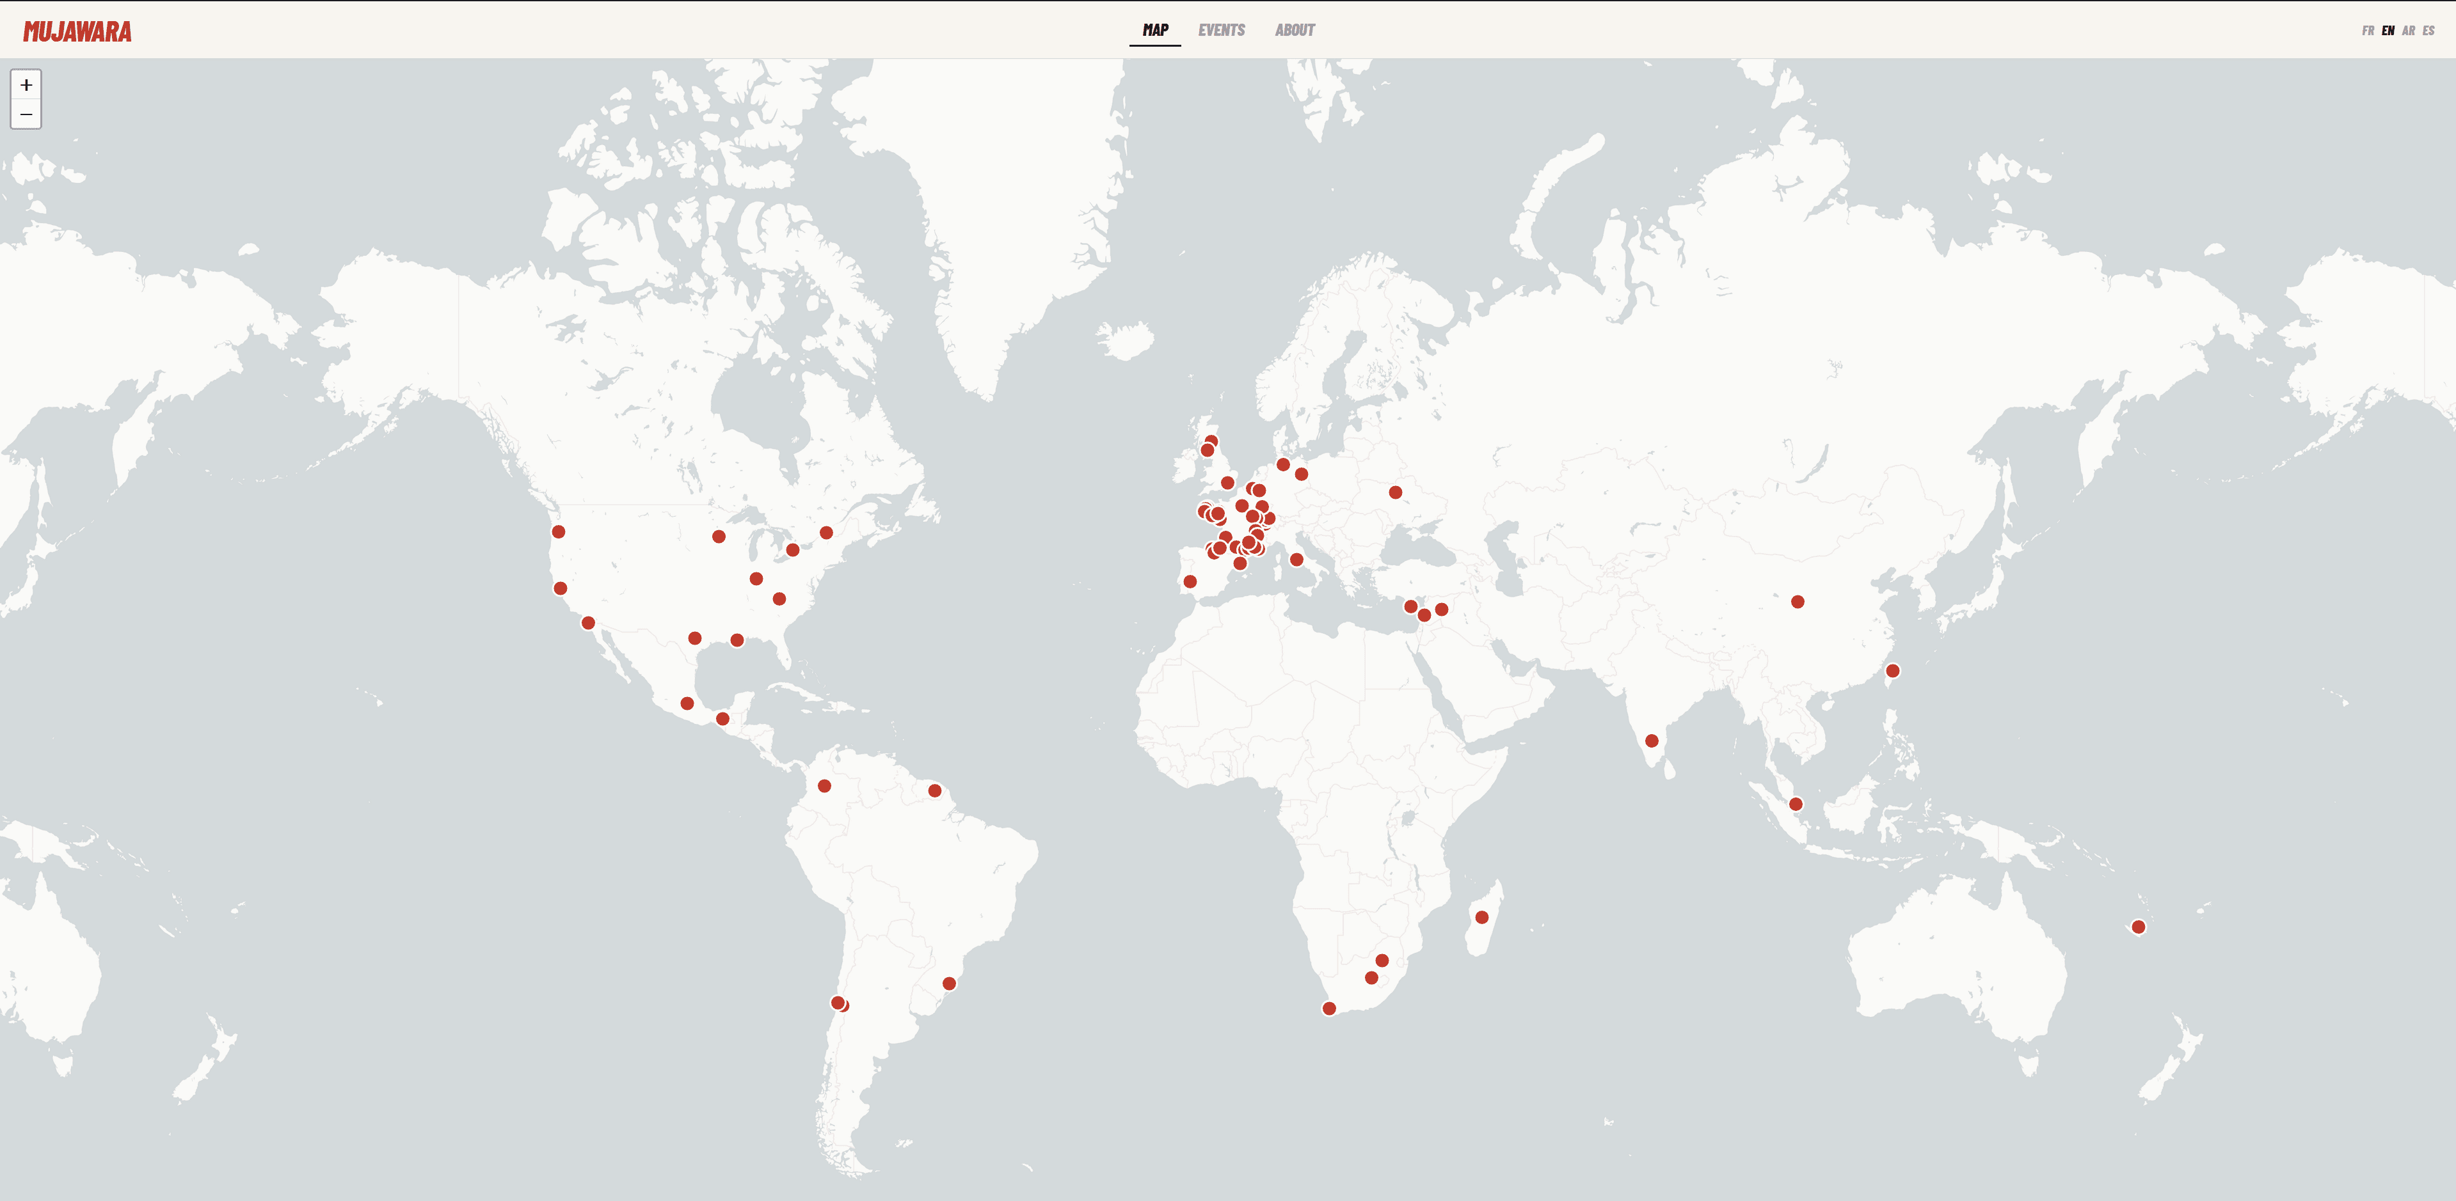Click the MUJAWARA logo
The width and height of the screenshot is (2456, 1201).
77,31
